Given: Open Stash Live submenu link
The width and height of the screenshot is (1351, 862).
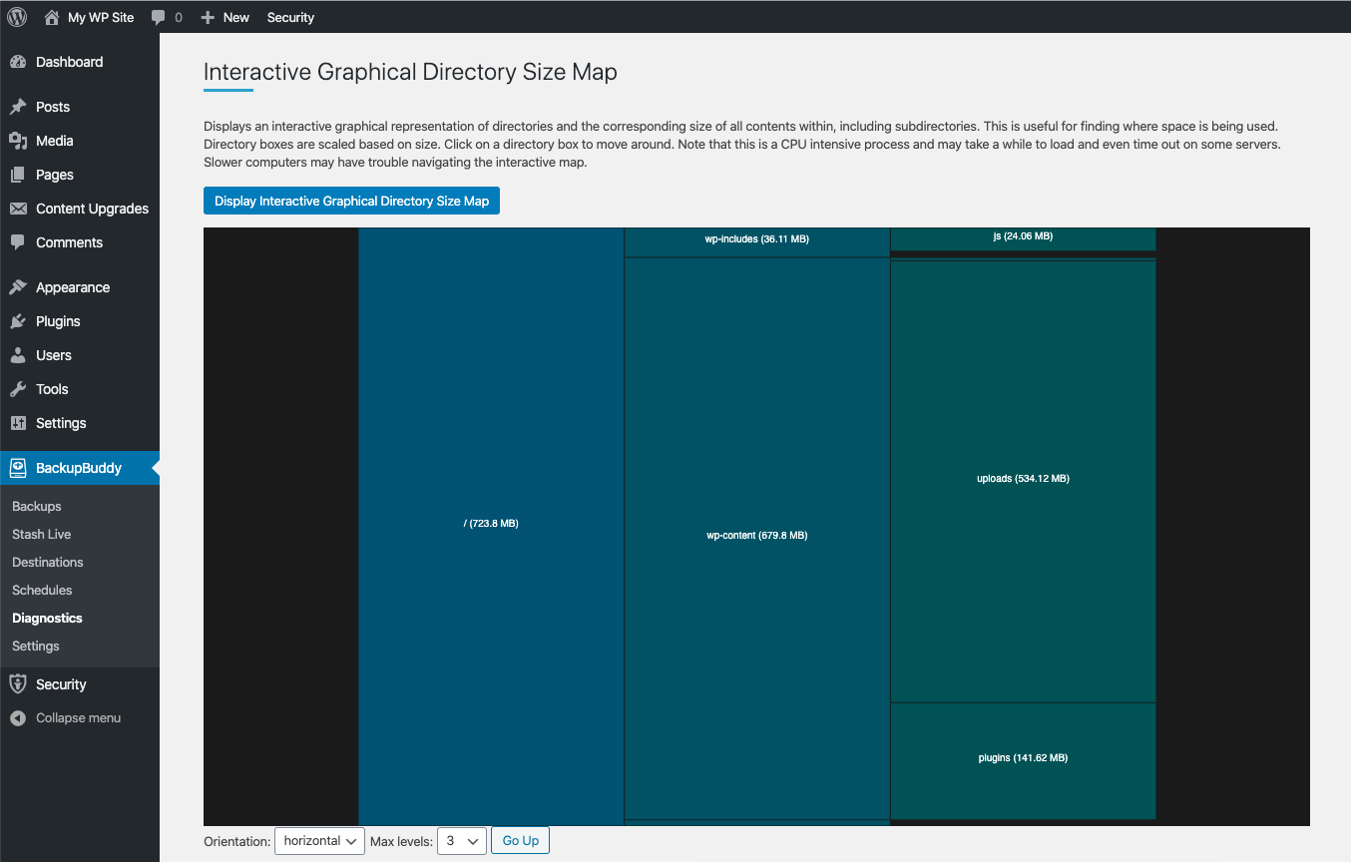Looking at the screenshot, I should tap(42, 534).
